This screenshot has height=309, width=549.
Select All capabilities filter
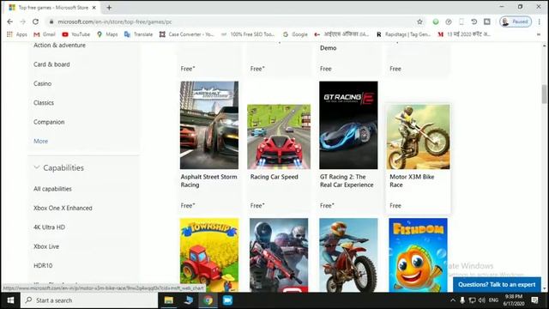click(52, 189)
